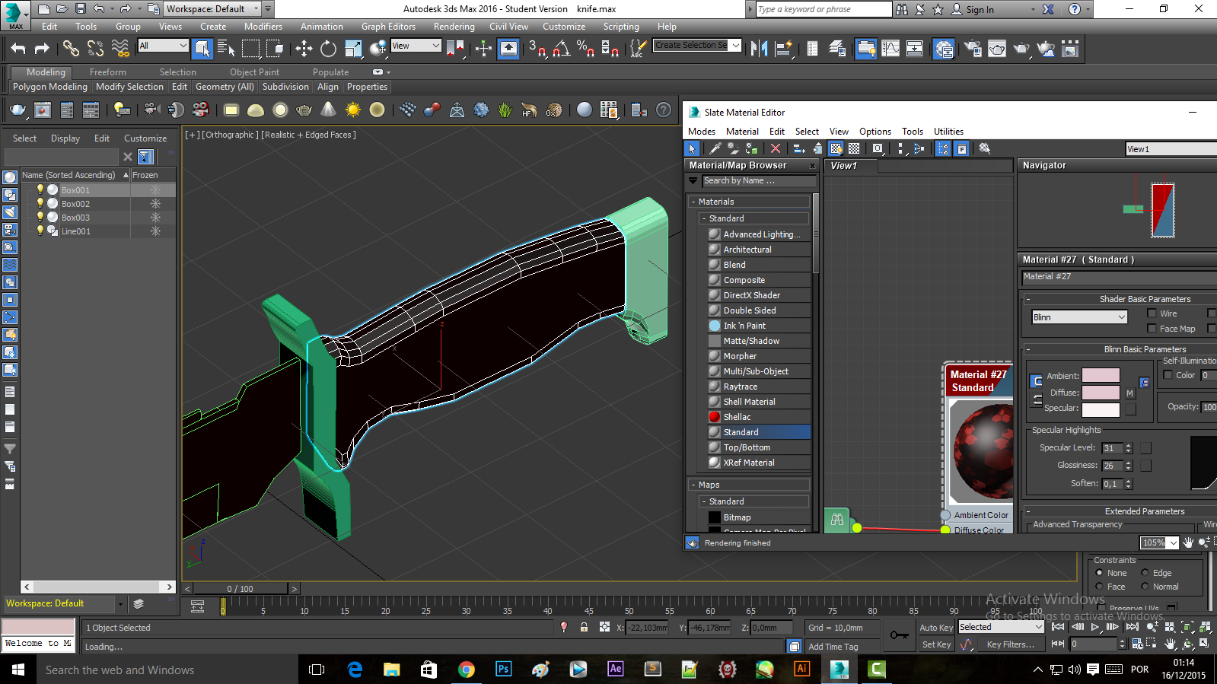Open Select by Name dialog
Screen dimensions: 1217x684
tap(226, 49)
